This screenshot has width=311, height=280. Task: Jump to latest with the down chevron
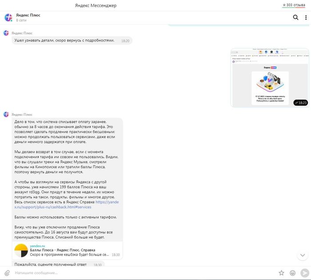click(303, 255)
